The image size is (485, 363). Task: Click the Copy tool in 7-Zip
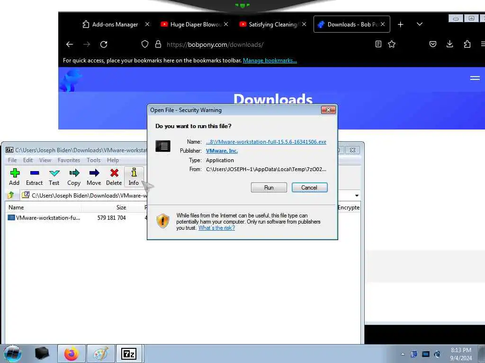74,177
